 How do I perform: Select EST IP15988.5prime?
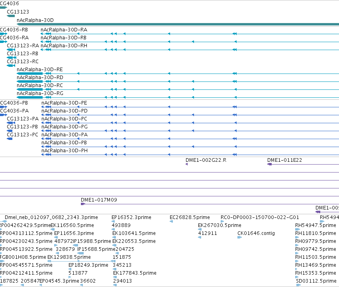tap(92, 241)
